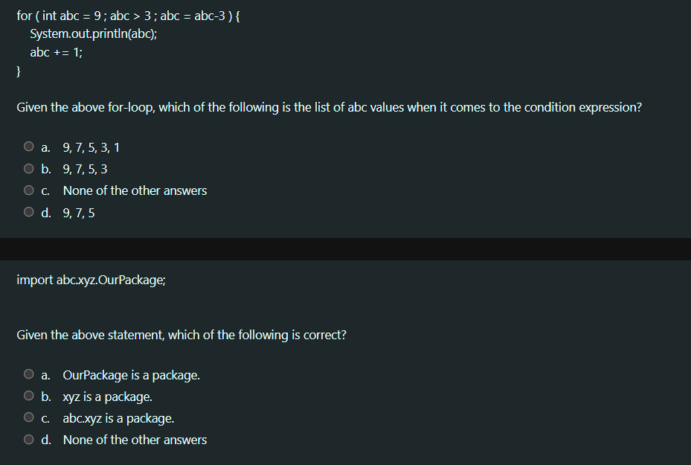Click the dark divider bar between questions
The height and width of the screenshot is (465, 691).
(x=345, y=248)
